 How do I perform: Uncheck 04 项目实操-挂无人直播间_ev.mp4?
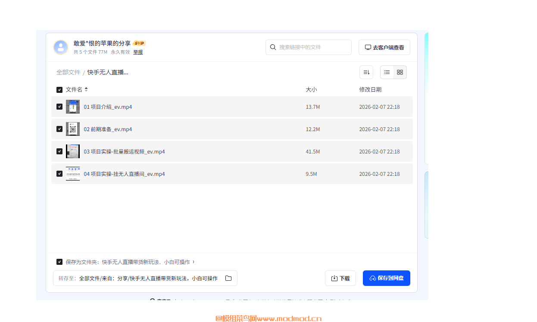tap(59, 174)
